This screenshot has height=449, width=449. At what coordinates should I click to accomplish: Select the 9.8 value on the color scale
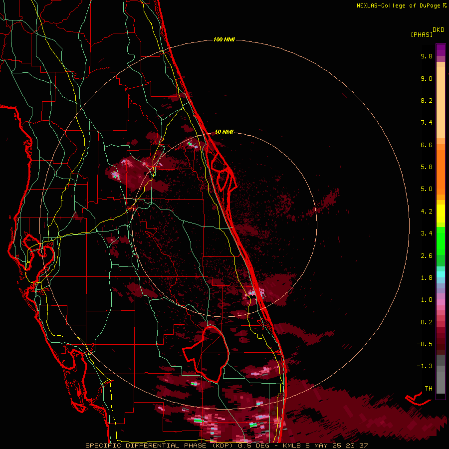[427, 56]
